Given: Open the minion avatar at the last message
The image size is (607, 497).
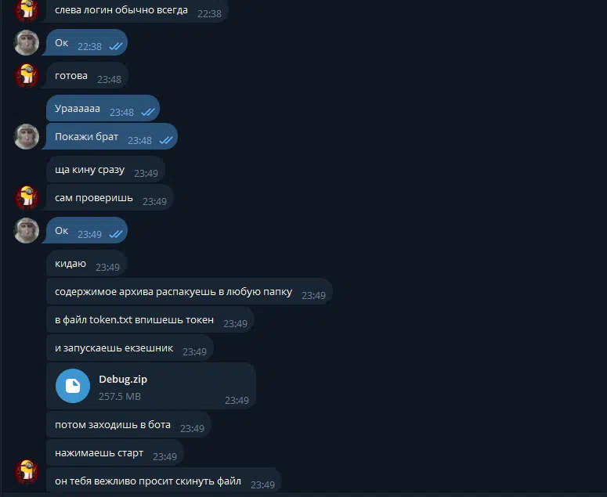Looking at the screenshot, I should 27,472.
